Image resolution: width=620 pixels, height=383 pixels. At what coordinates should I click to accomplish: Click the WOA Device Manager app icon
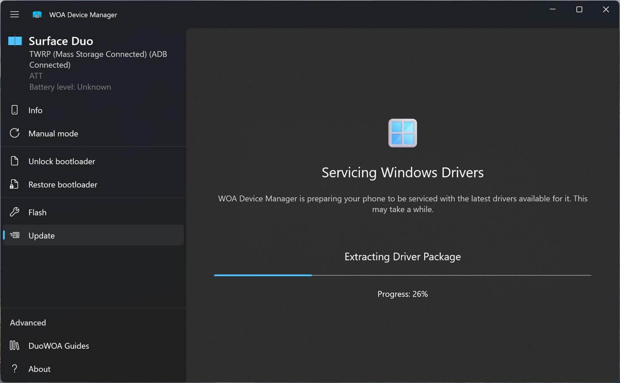37,15
